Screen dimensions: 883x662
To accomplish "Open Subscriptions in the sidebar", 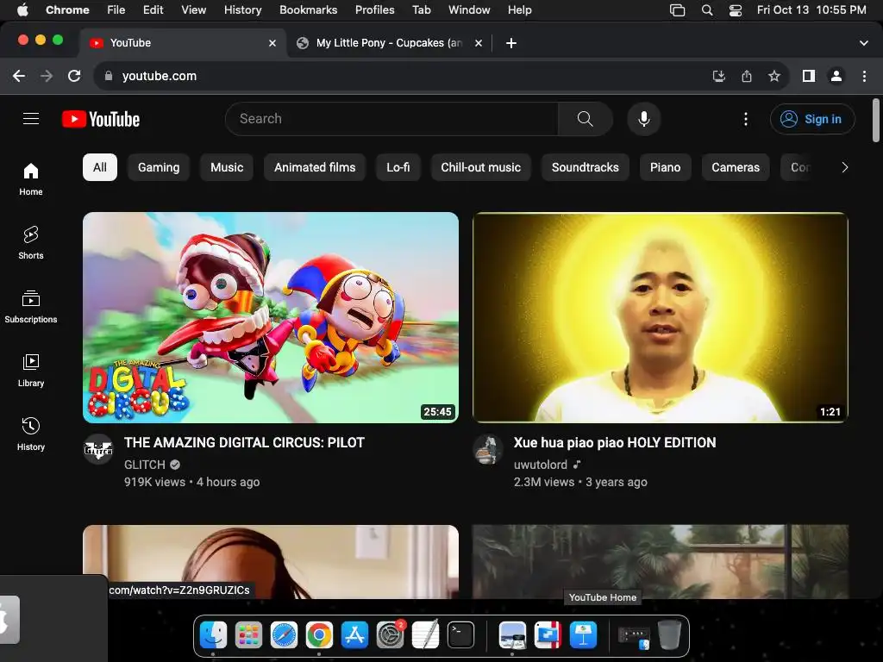I will 31,307.
